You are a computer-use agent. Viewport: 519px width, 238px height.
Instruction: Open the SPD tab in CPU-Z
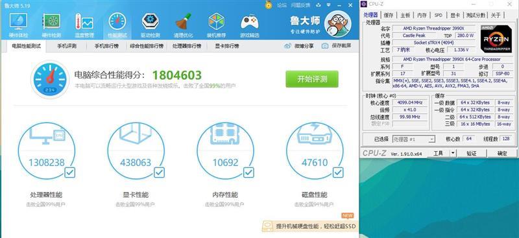(439, 15)
